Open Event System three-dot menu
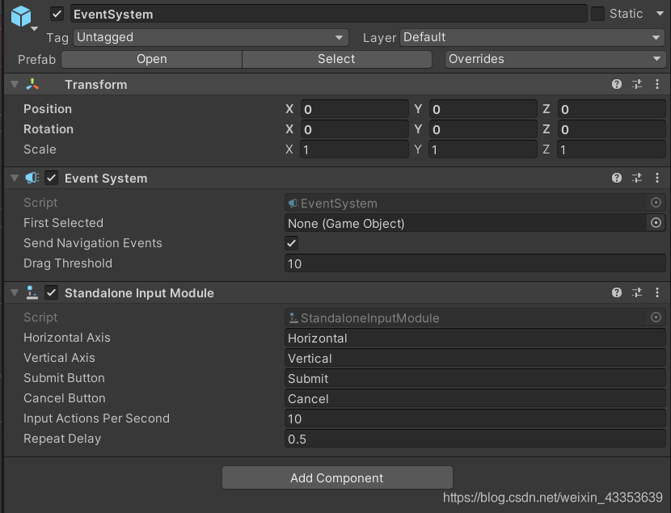The image size is (671, 513). coord(657,178)
